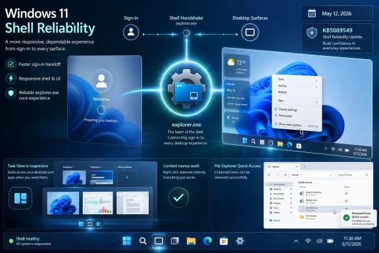Click Start on the tilted desktop preview taskbar
The width and height of the screenshot is (379, 253).
(245, 140)
